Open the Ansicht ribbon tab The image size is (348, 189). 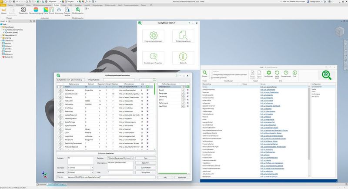tap(87, 5)
